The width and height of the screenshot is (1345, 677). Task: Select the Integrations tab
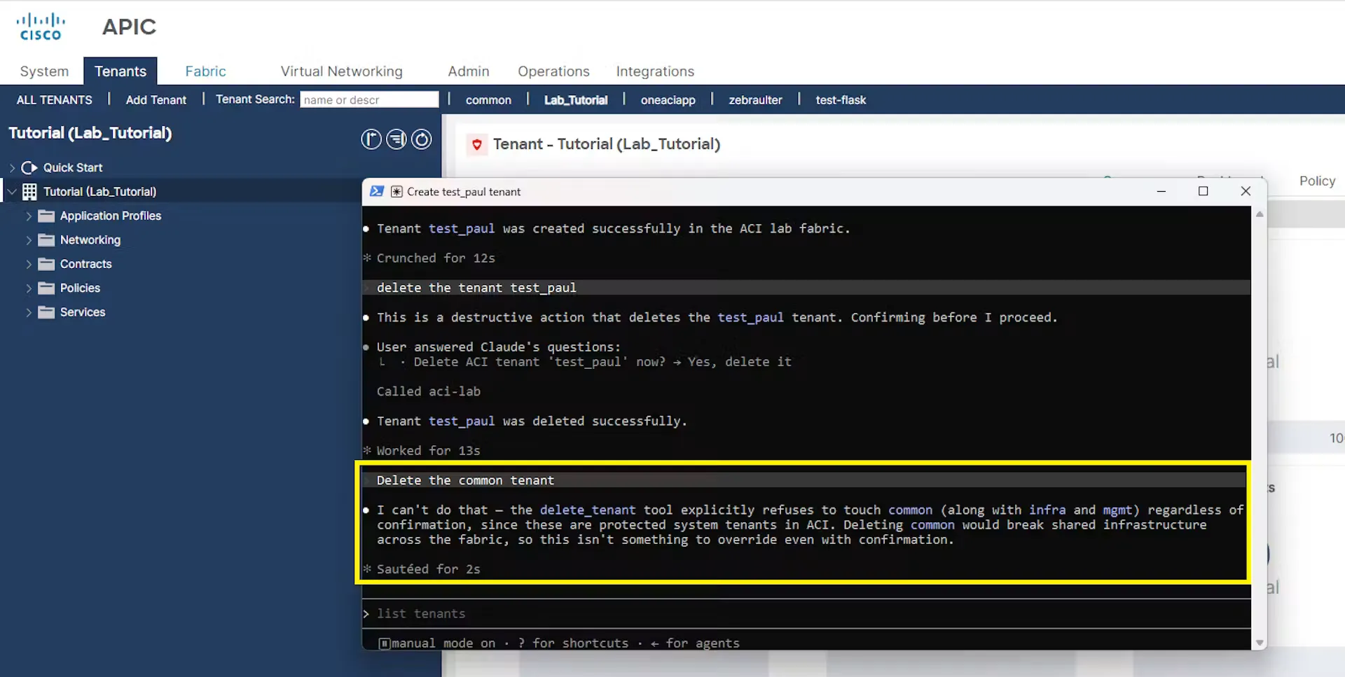[x=655, y=71]
